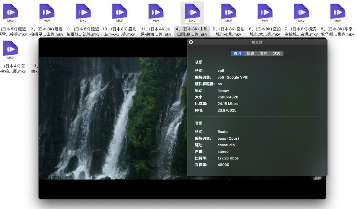This screenshot has height=209, width=357.
Task: Click the FPS value '23.976025'
Action: 227,110
